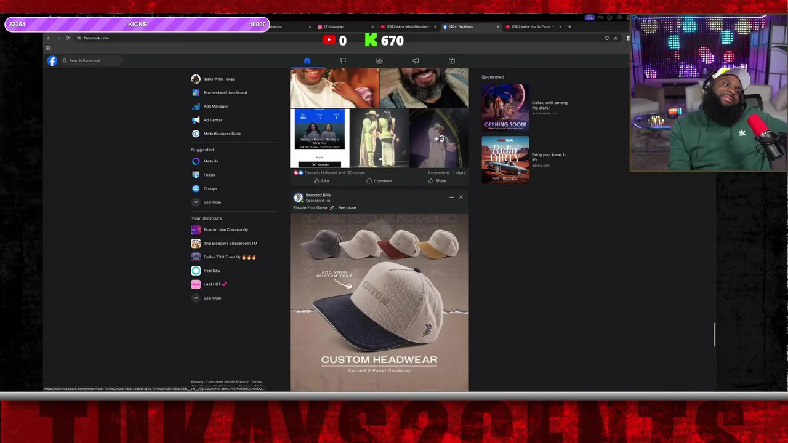Open the Custom Headwear ad image
This screenshot has height=443, width=788.
tap(379, 302)
